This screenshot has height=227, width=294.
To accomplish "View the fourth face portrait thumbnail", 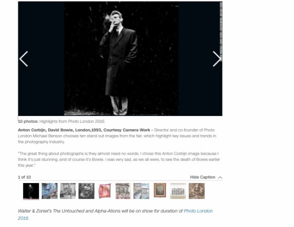I will click(86, 191).
